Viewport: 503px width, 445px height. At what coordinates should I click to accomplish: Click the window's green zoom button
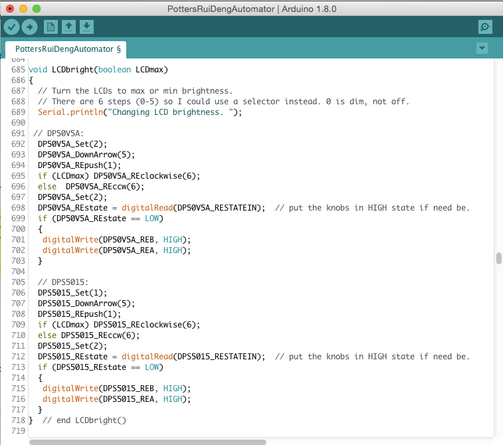pyautogui.click(x=37, y=9)
